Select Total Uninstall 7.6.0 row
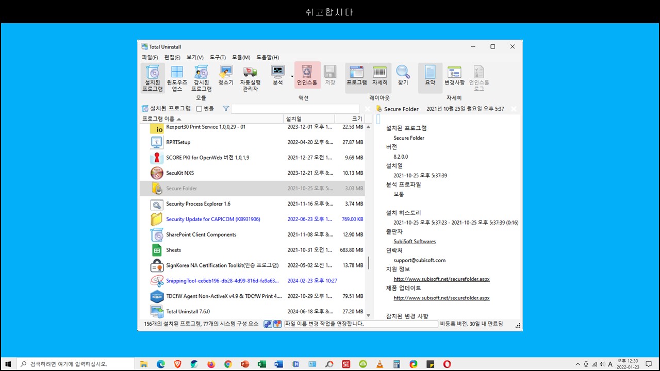The width and height of the screenshot is (660, 371). tap(252, 311)
